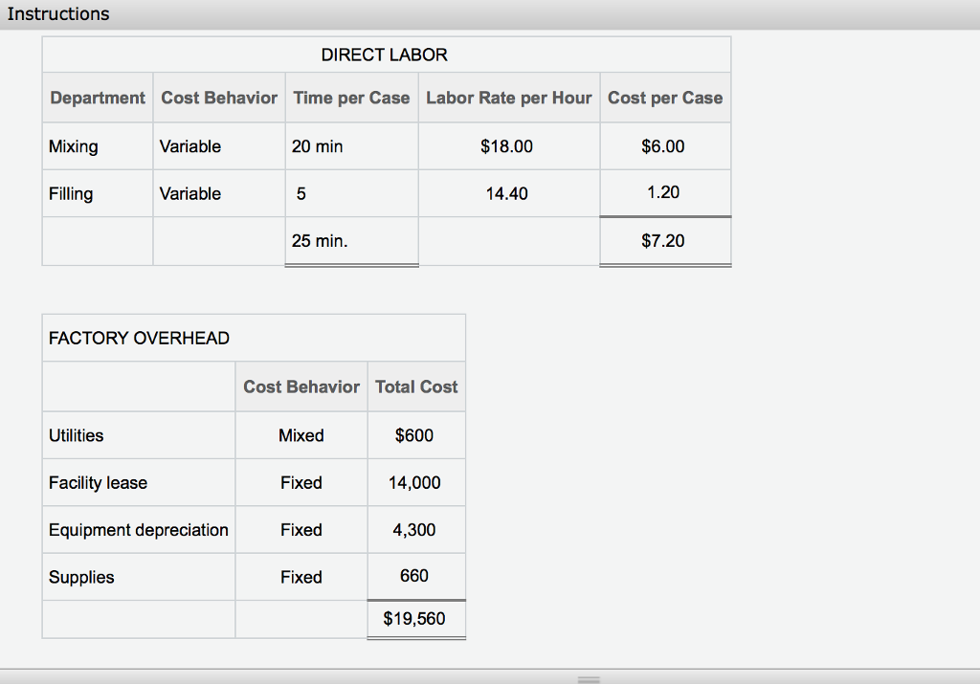980x684 pixels.
Task: Select the Time per Case column header
Action: pyautogui.click(x=351, y=97)
